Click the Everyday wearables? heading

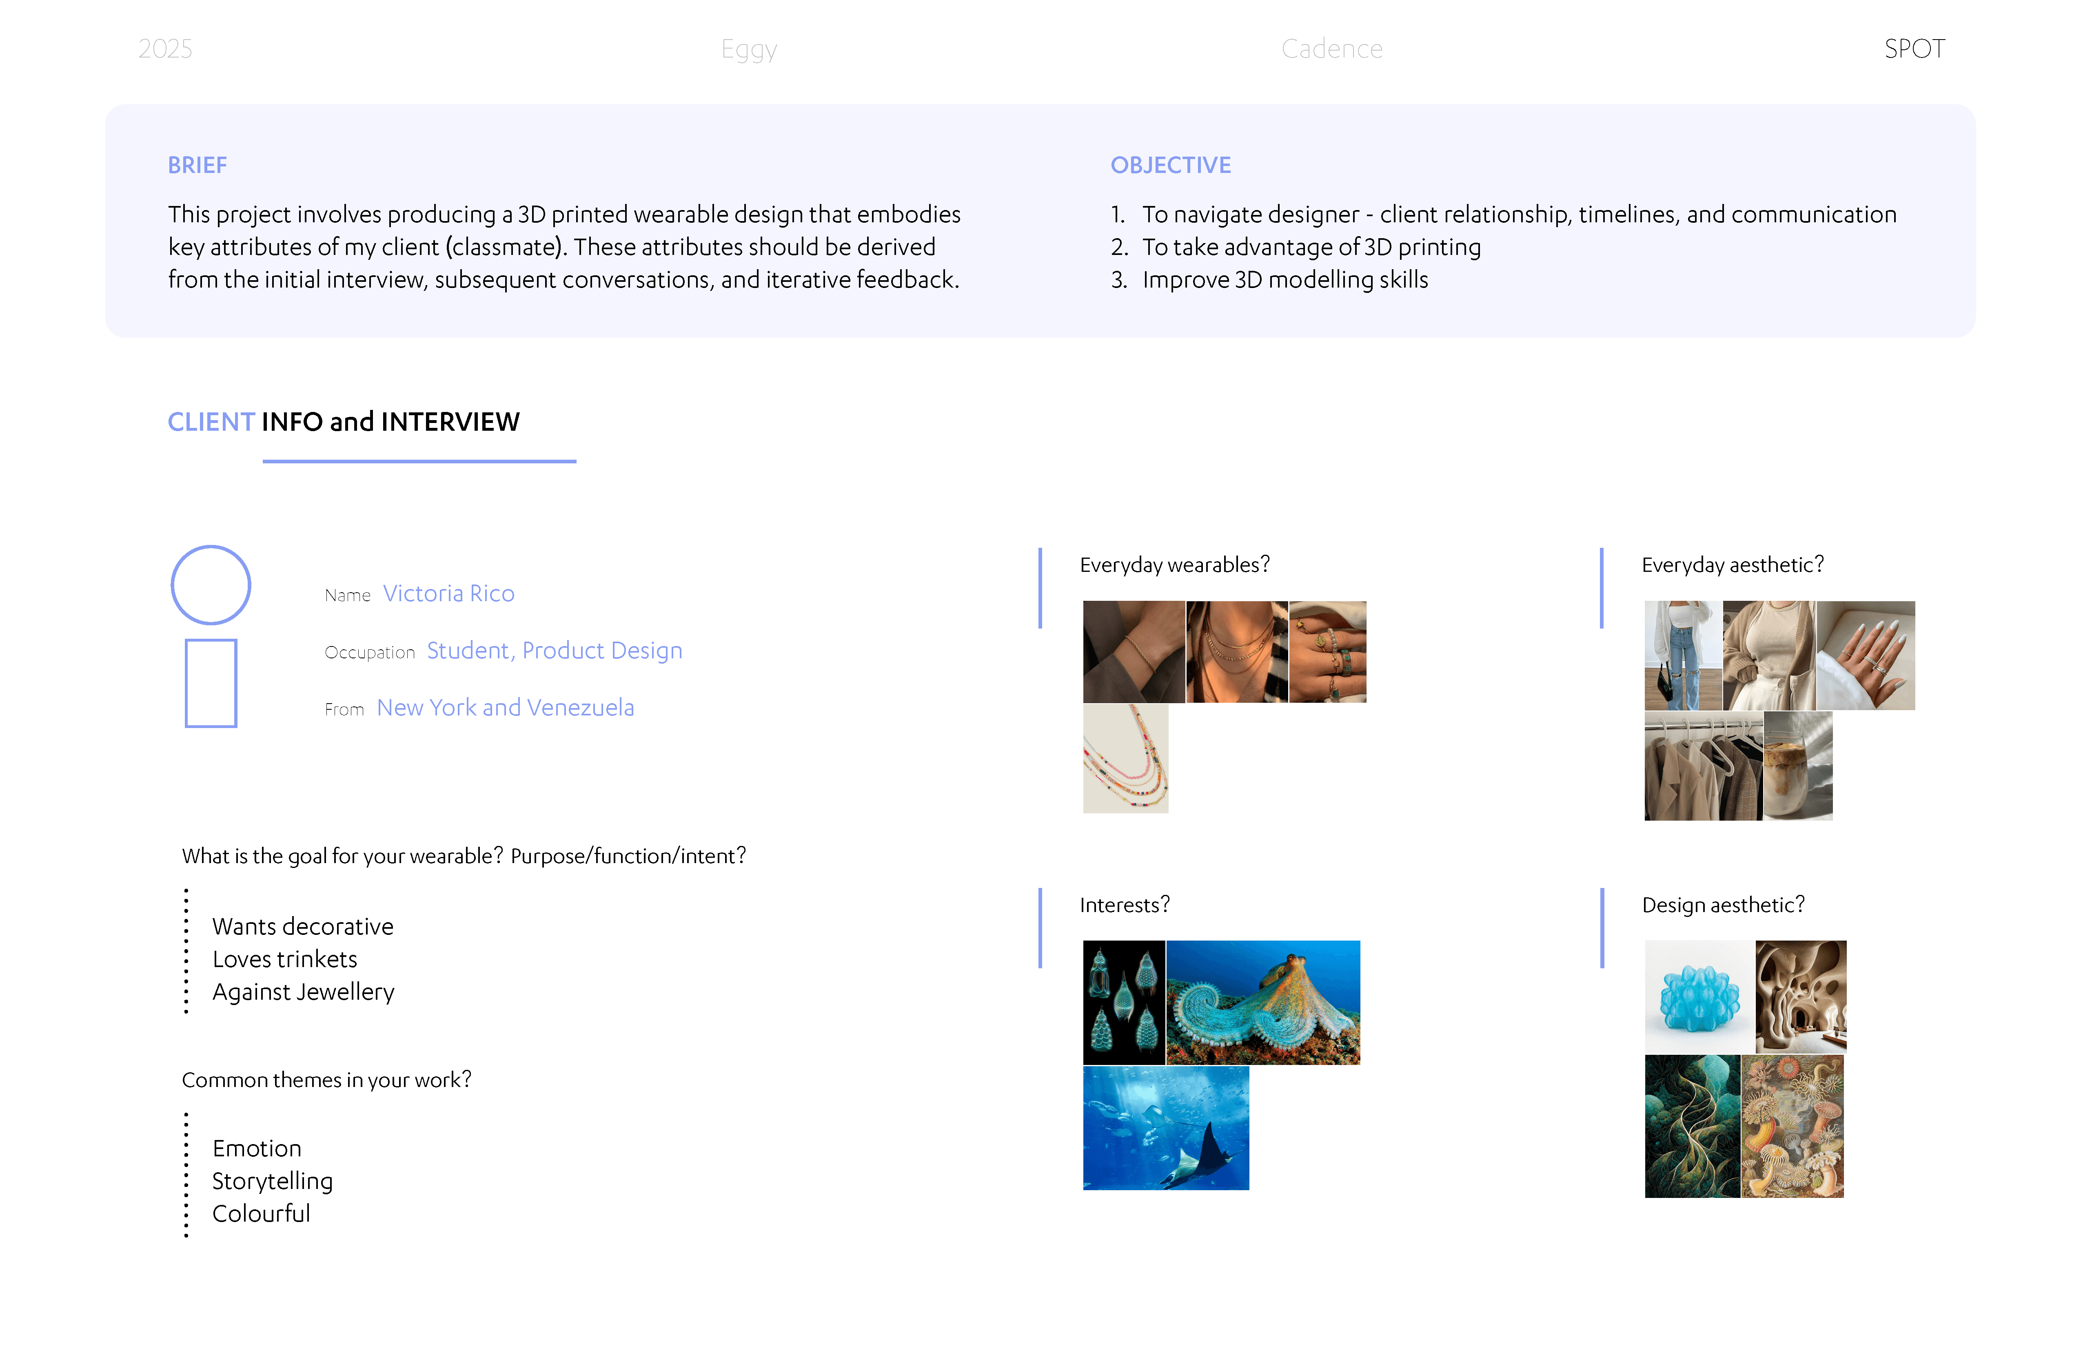pos(1174,565)
